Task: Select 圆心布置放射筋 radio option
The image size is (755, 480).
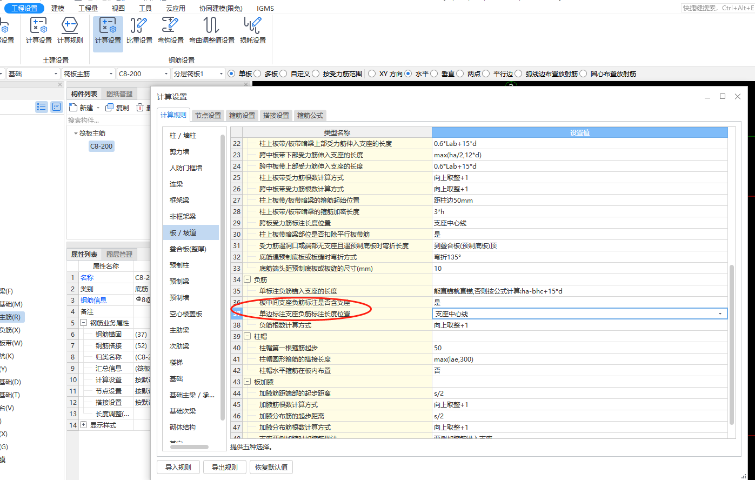Action: pyautogui.click(x=583, y=74)
